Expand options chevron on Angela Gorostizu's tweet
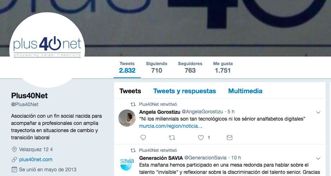Image resolution: width=331 pixels, height=176 pixels. [318, 112]
